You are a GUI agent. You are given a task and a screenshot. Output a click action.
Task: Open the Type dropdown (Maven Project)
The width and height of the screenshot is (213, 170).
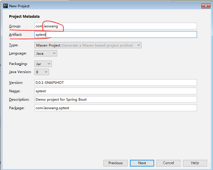click(x=88, y=45)
